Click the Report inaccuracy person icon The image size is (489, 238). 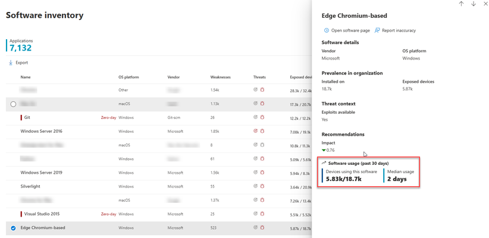377,30
